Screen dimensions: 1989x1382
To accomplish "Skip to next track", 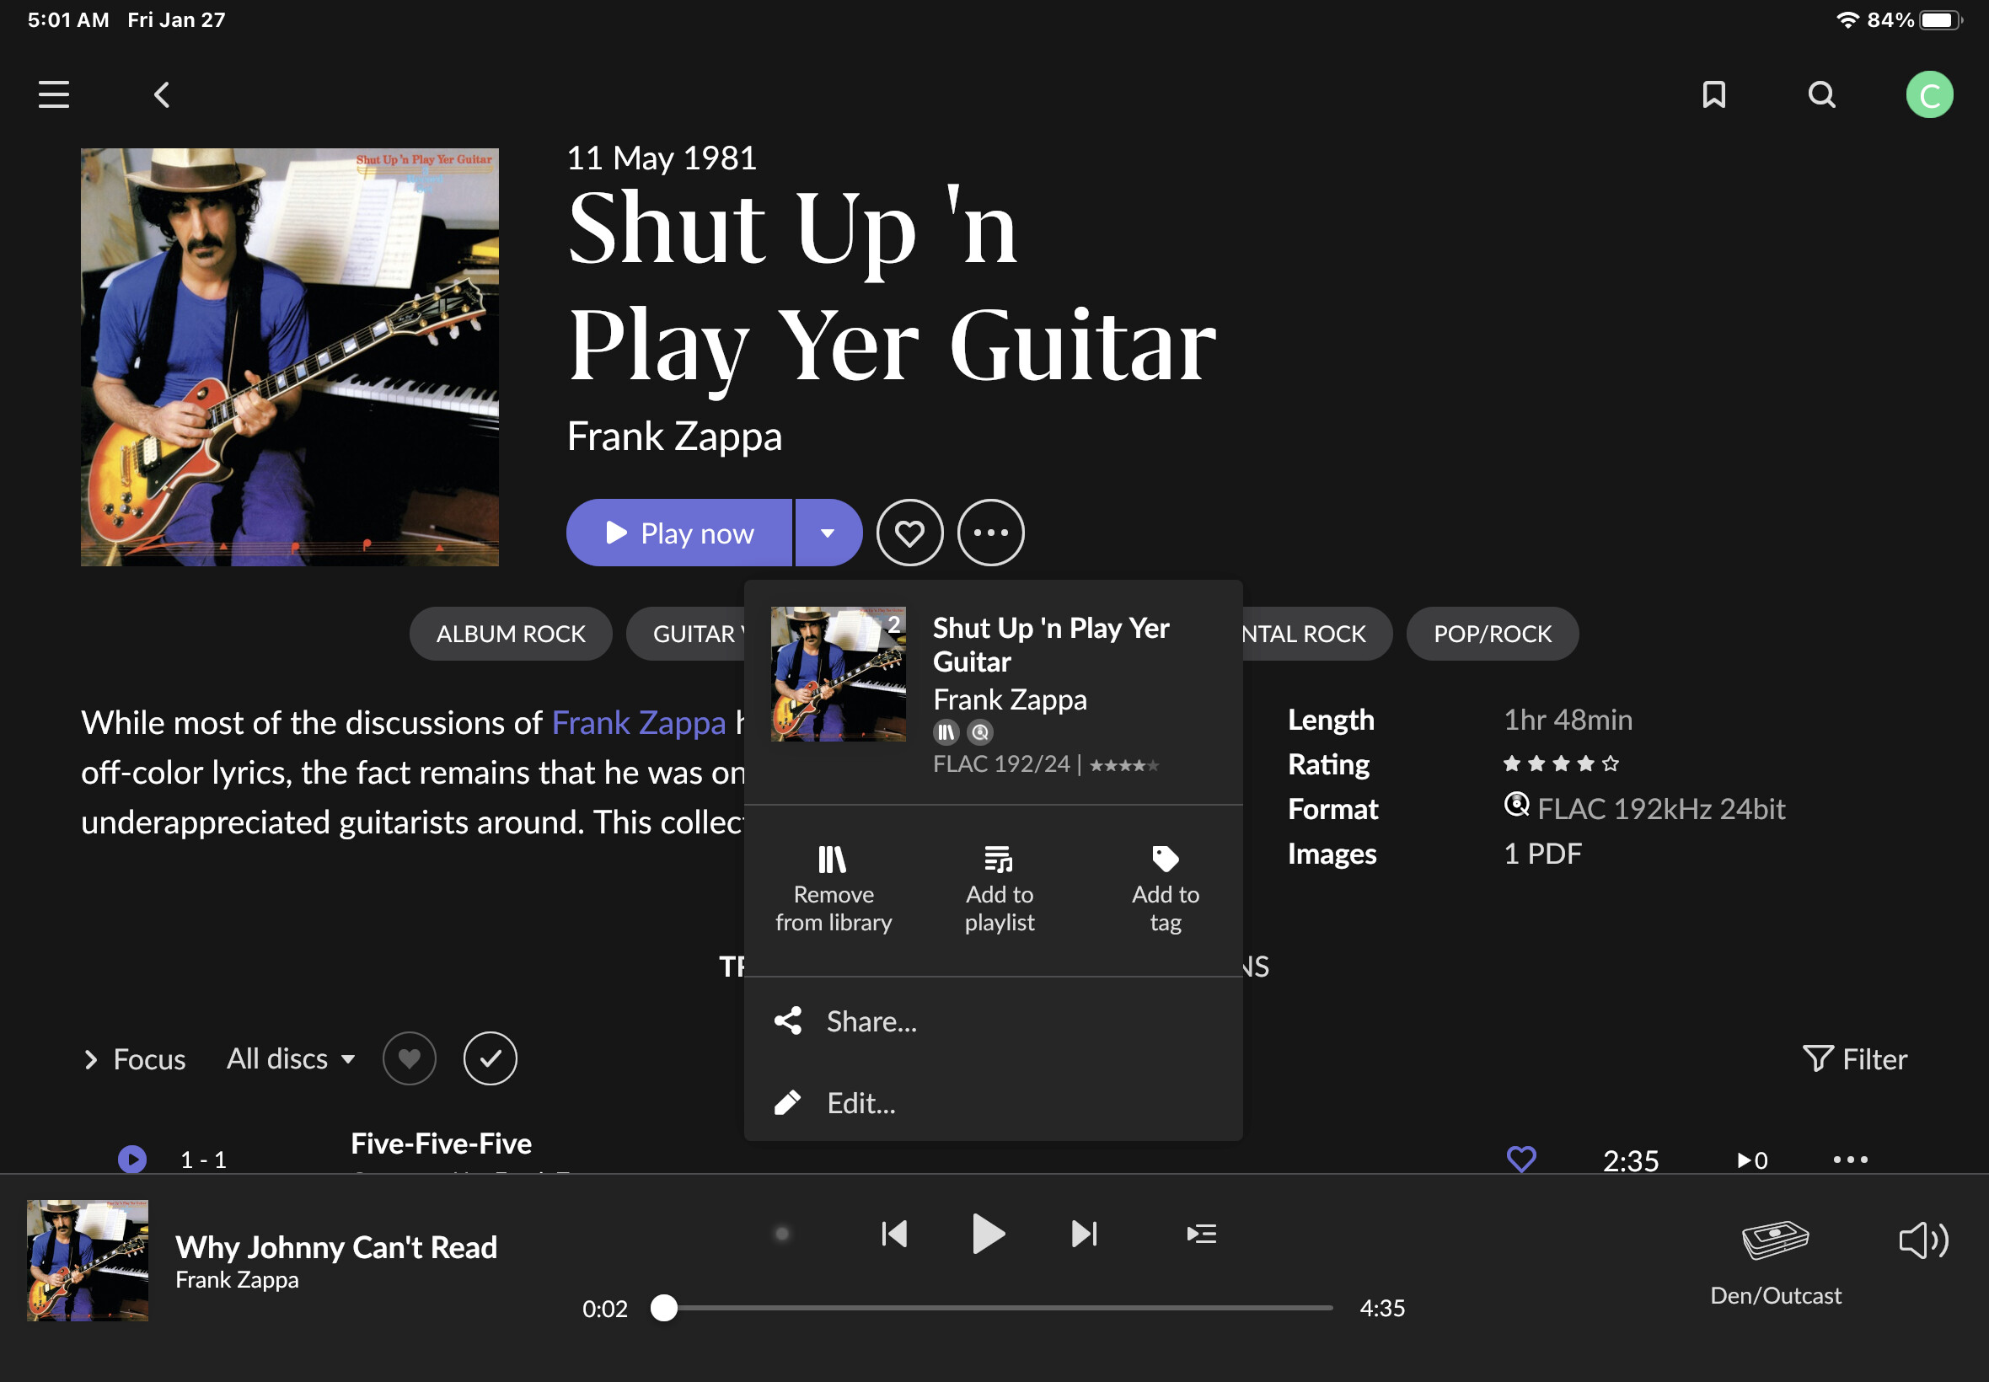I will click(x=1084, y=1234).
